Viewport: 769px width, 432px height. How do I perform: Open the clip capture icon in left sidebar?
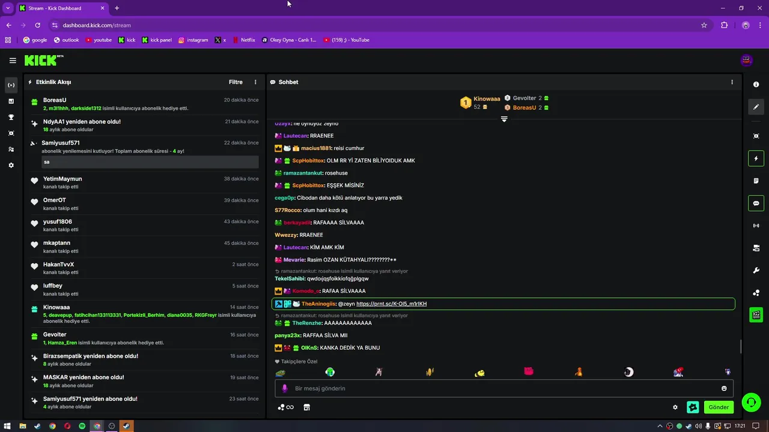click(x=11, y=133)
